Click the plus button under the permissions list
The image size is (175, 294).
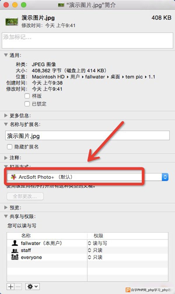click(x=11, y=286)
